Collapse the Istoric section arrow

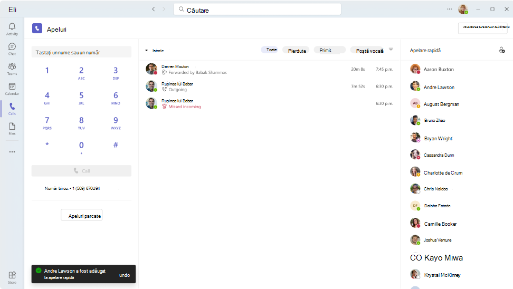coord(147,51)
